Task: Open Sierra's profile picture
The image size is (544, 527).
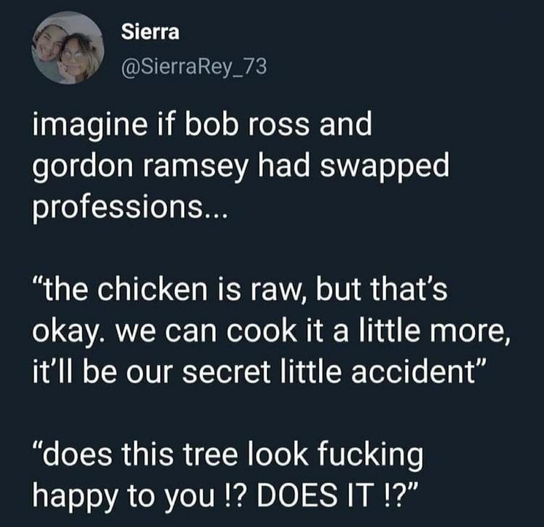Action: coord(68,48)
